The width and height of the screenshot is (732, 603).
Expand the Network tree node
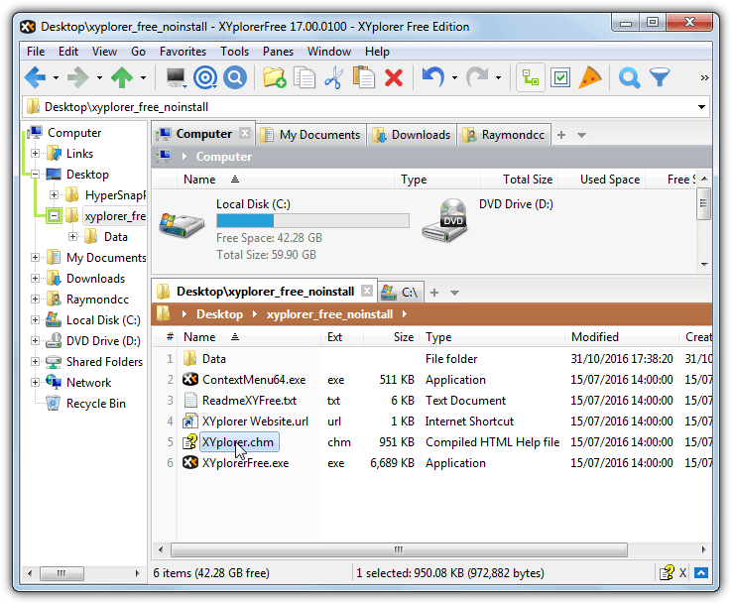(x=35, y=382)
